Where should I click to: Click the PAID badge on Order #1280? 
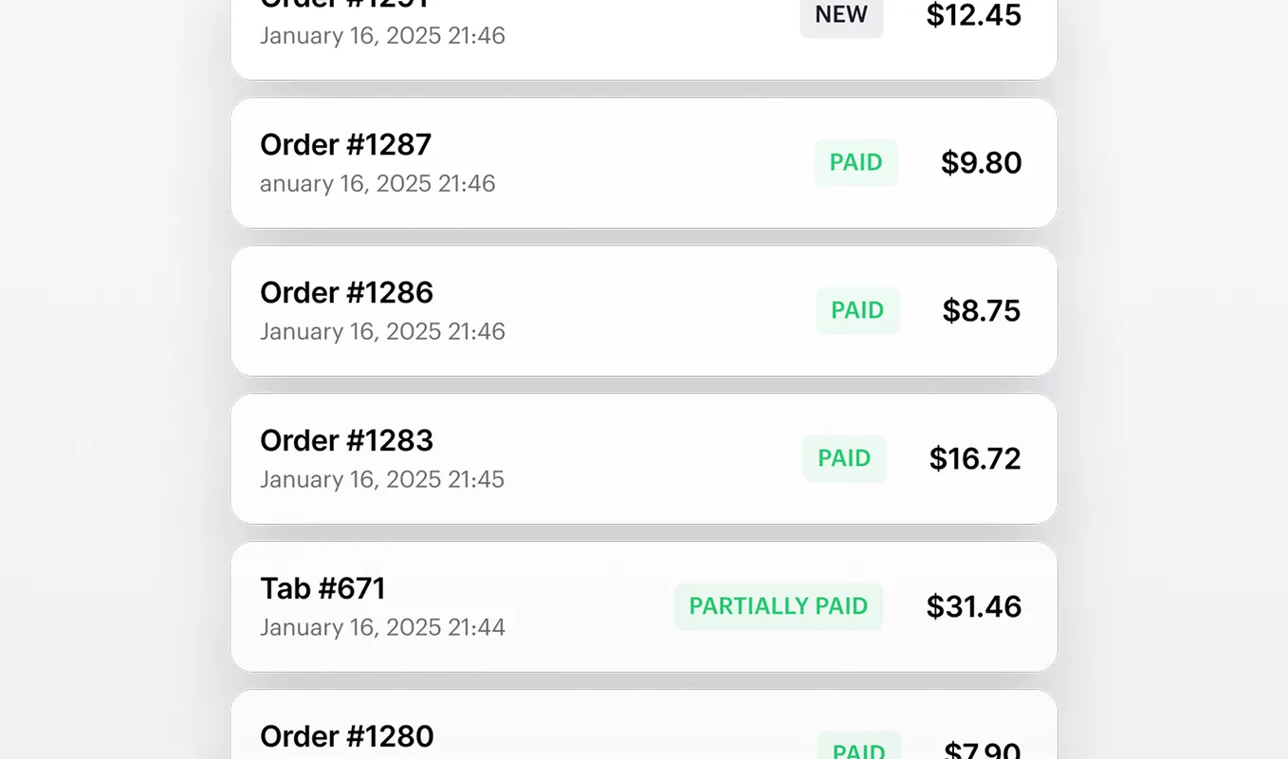(858, 750)
